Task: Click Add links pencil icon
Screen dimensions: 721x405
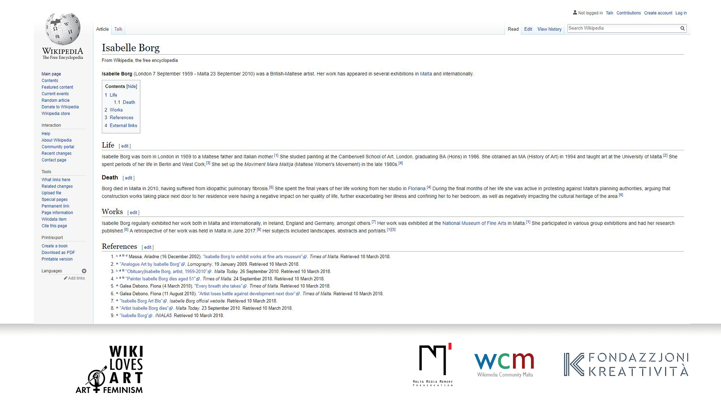Action: pyautogui.click(x=66, y=278)
